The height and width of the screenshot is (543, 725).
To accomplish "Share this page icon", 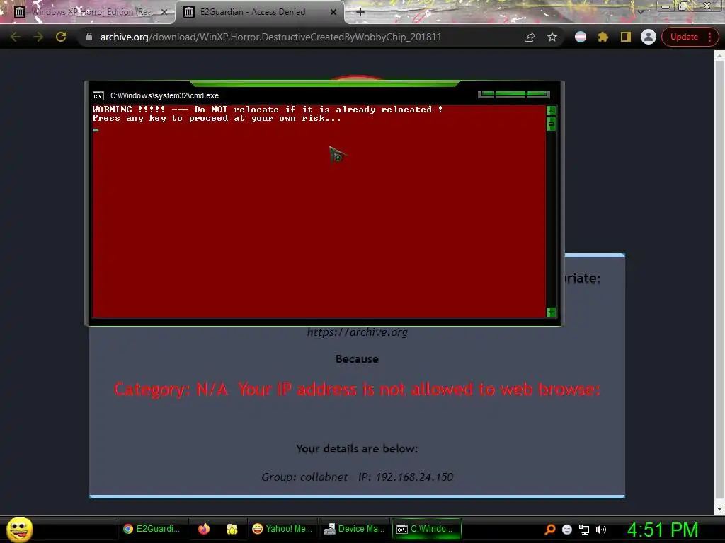I will (x=530, y=37).
